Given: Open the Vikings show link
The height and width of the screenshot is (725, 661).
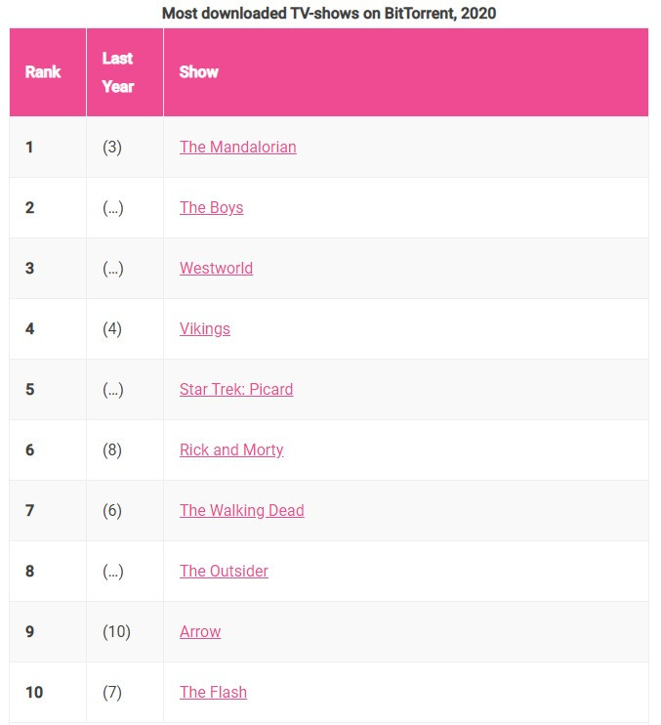Looking at the screenshot, I should pos(205,328).
